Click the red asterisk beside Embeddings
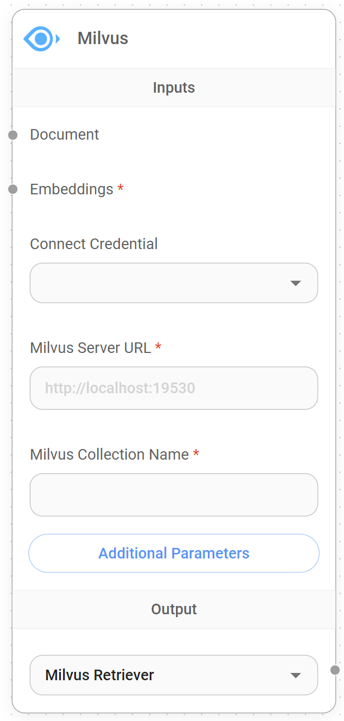 (121, 189)
